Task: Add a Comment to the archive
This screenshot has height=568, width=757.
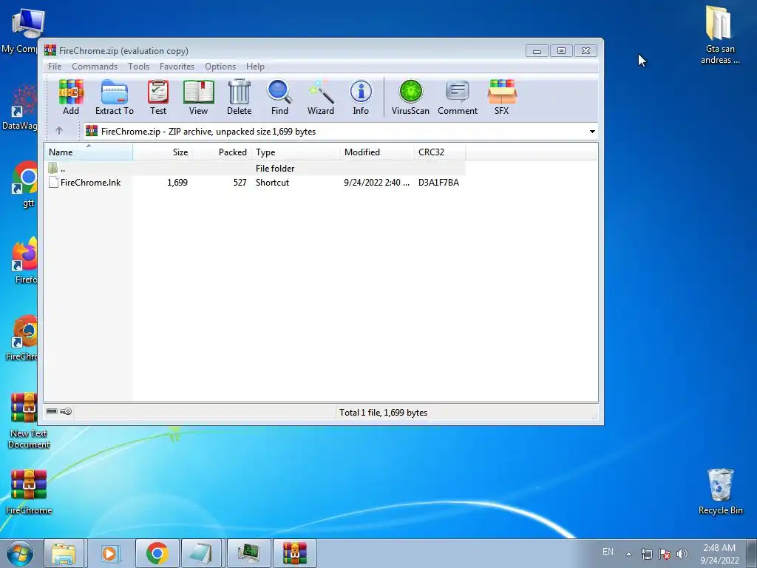Action: tap(457, 97)
